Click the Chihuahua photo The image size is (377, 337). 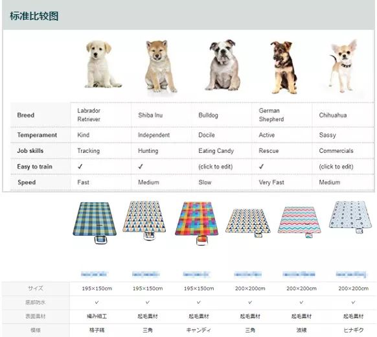click(343, 65)
